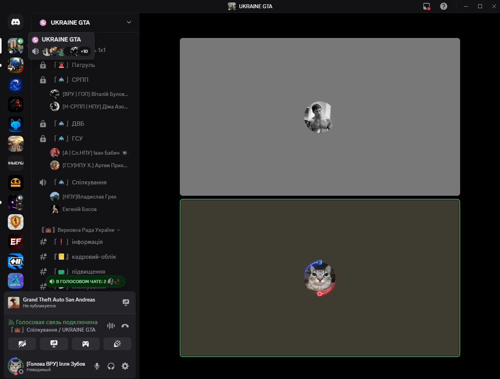The image size is (500, 379).
Task: Open the Help question mark icon
Action: tap(444, 6)
